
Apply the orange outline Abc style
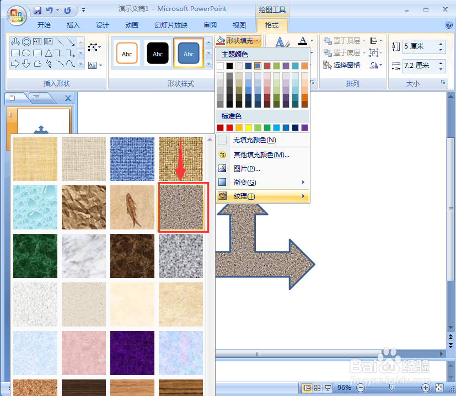tap(127, 53)
